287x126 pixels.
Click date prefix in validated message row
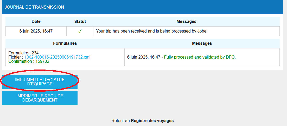pos(143,57)
